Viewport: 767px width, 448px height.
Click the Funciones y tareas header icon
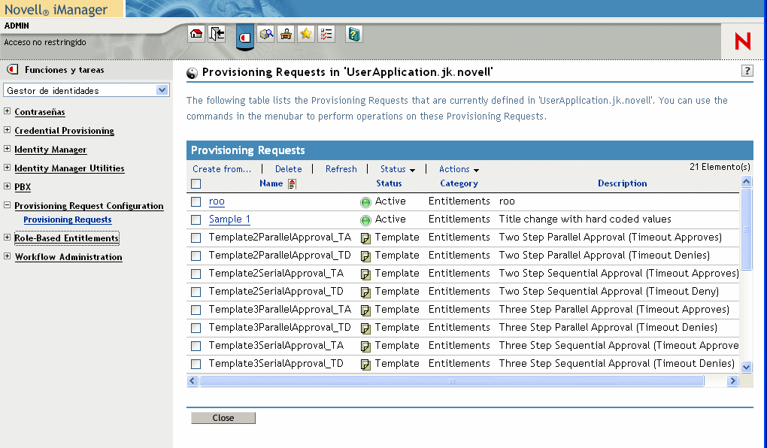tap(12, 69)
